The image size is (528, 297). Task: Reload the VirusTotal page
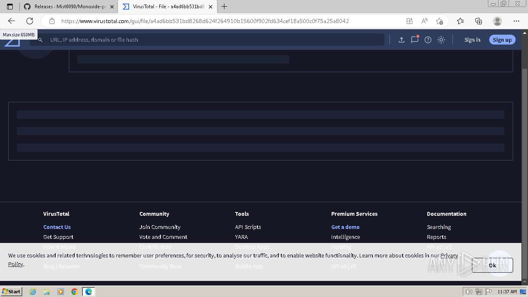coord(30,21)
